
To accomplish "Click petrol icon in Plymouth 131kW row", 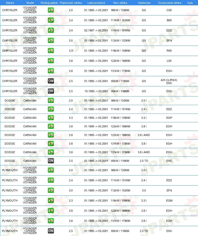I will click(x=51, y=221).
